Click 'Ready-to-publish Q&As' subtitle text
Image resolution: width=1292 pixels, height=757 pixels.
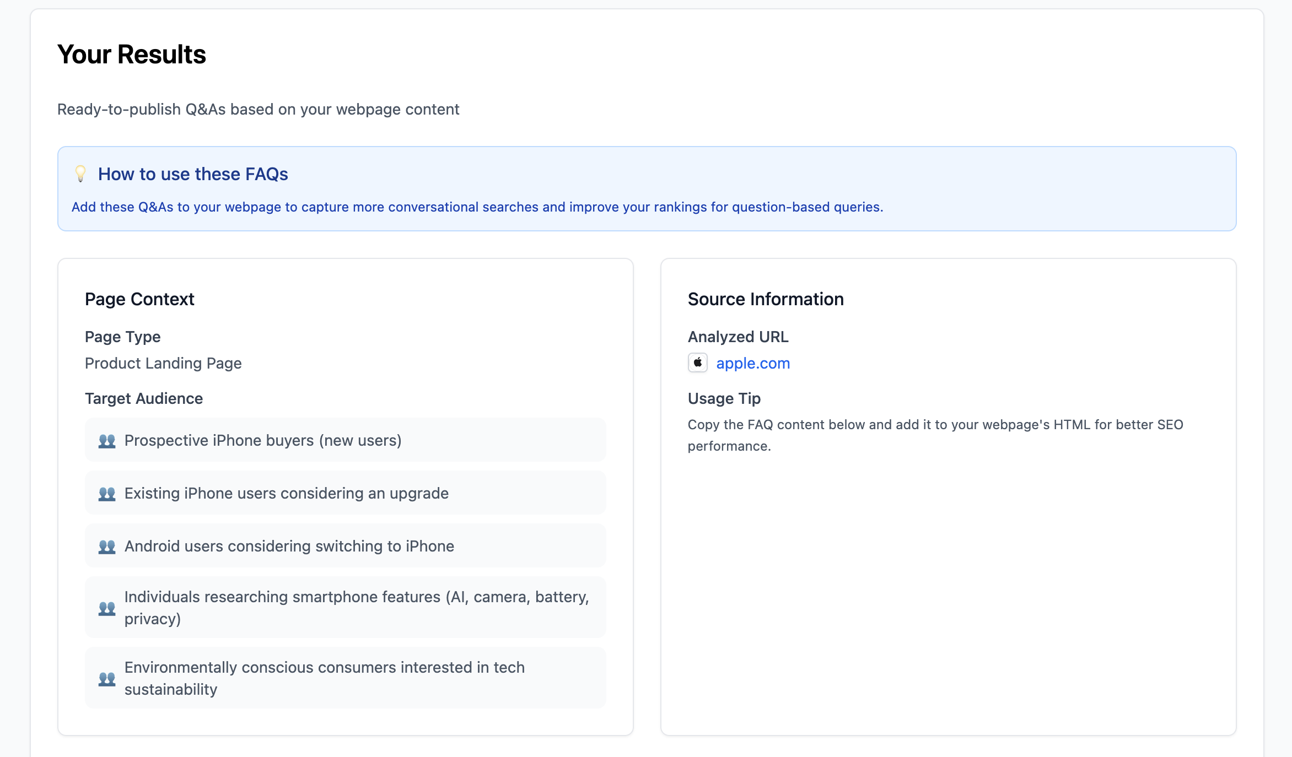[258, 109]
